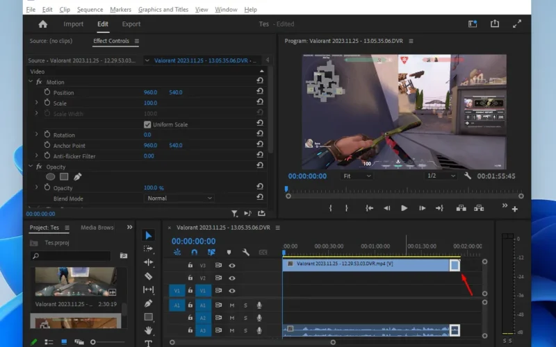Export frame from Effect Controls footer
556x347 pixels.
261,213
